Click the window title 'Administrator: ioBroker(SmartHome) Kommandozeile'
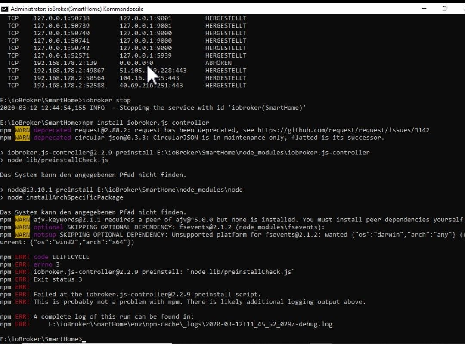Image resolution: width=465 pixels, height=344 pixels. pos(77,9)
